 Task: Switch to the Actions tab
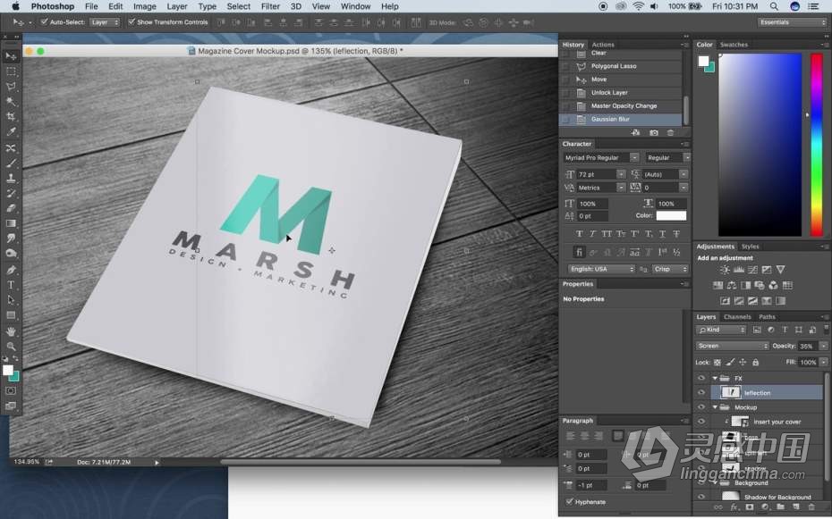click(603, 45)
